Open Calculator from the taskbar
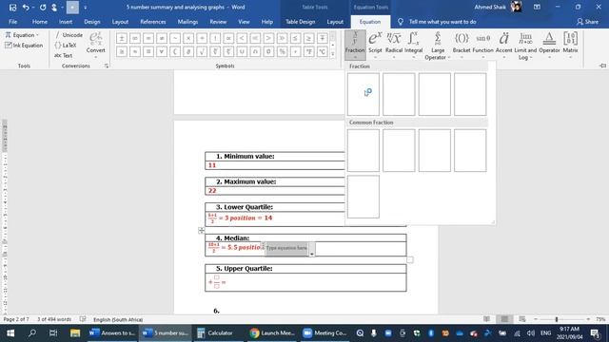 point(215,333)
